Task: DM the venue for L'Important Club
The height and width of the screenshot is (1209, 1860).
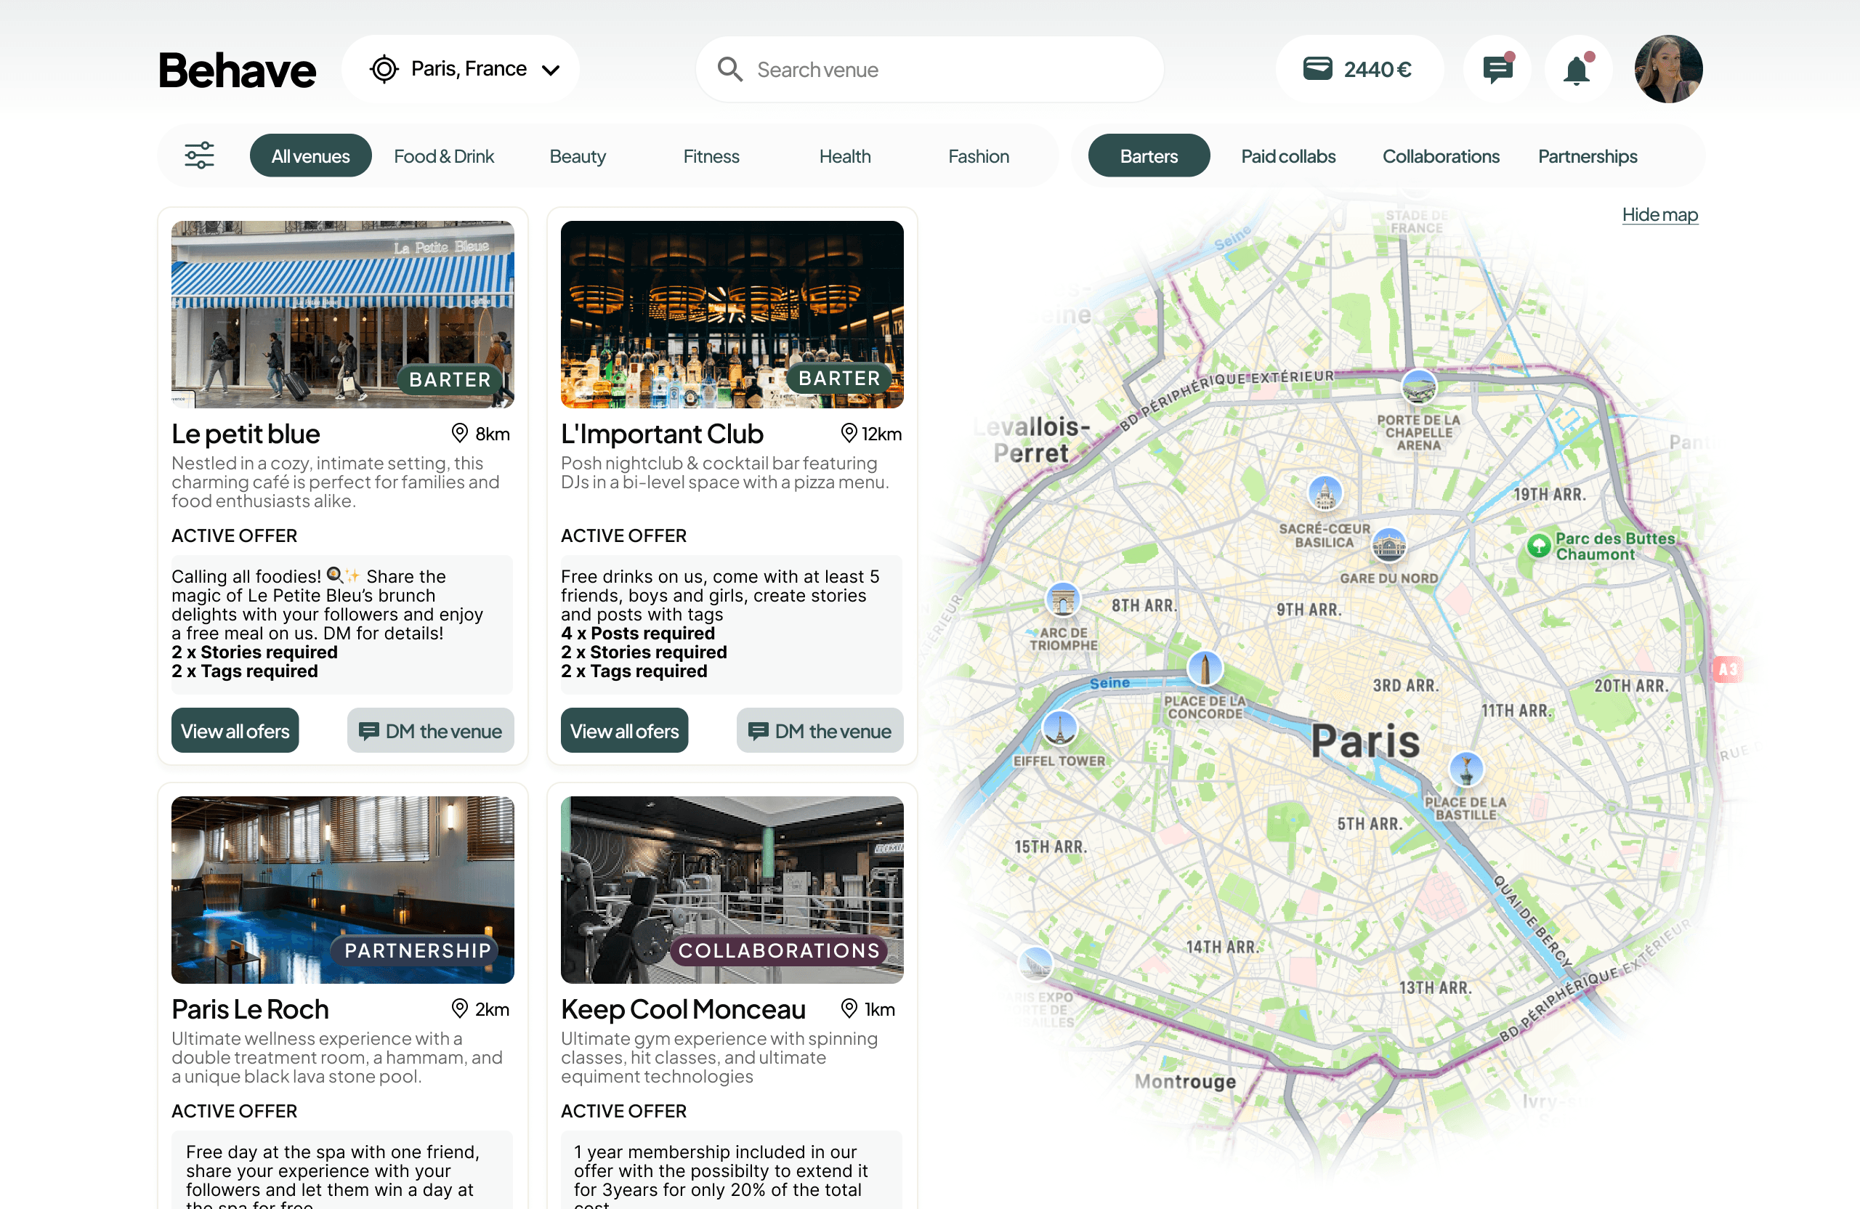Action: coord(819,731)
